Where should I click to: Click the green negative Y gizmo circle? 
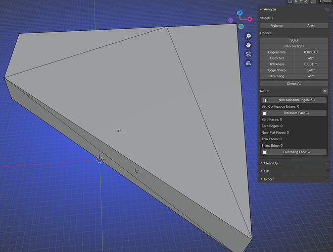[x=241, y=26]
